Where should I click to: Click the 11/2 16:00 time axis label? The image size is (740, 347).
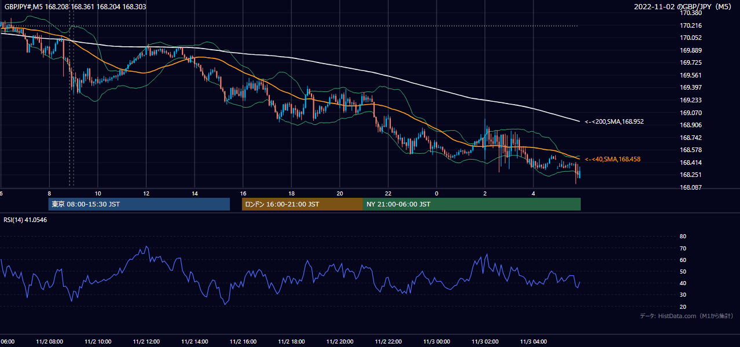(243, 341)
